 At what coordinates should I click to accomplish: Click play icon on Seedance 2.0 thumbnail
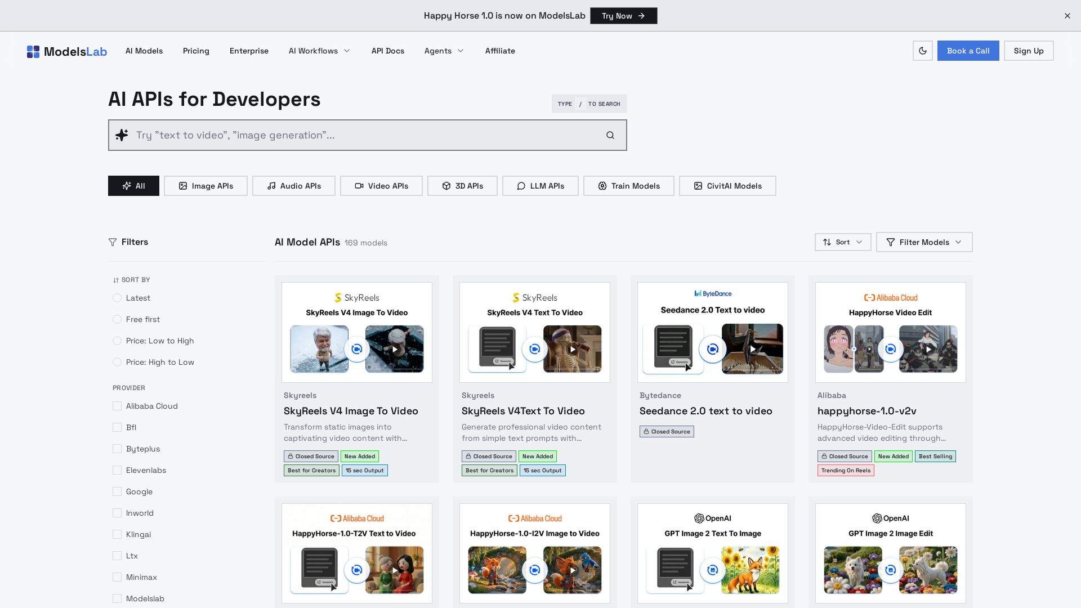pos(753,349)
